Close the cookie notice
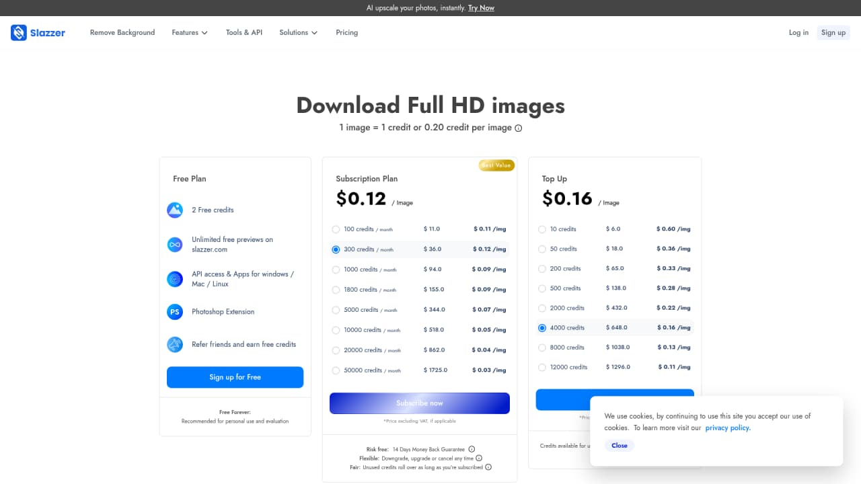Image resolution: width=861 pixels, height=484 pixels. tap(620, 446)
